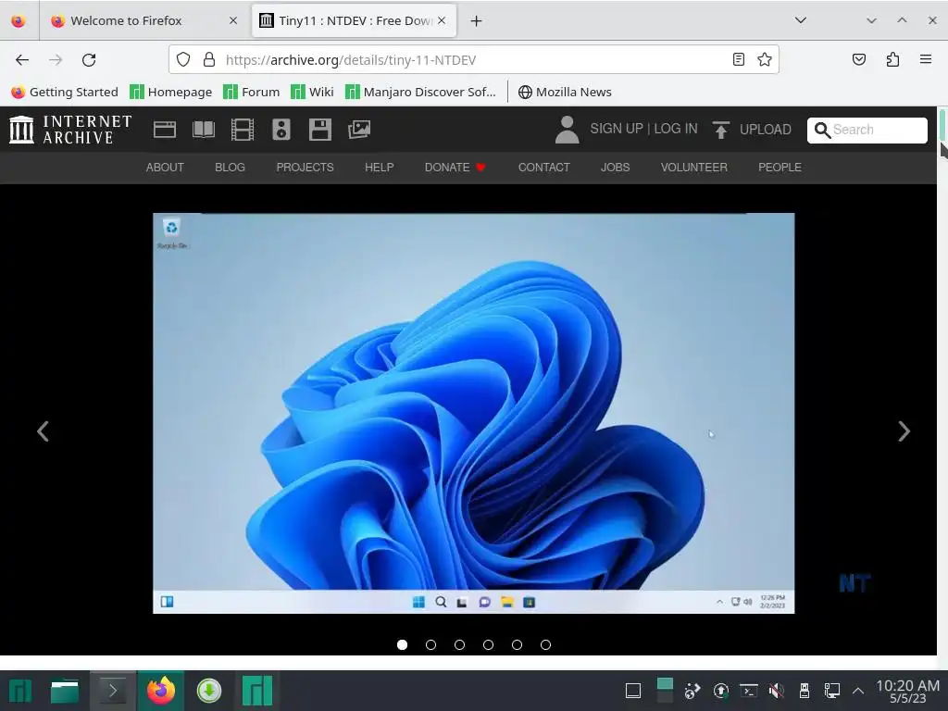
Task: Open the Internet Archive audio speaker icon
Action: pyautogui.click(x=281, y=130)
